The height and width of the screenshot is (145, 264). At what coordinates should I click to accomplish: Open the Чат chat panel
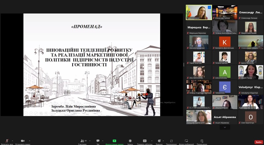98,141
